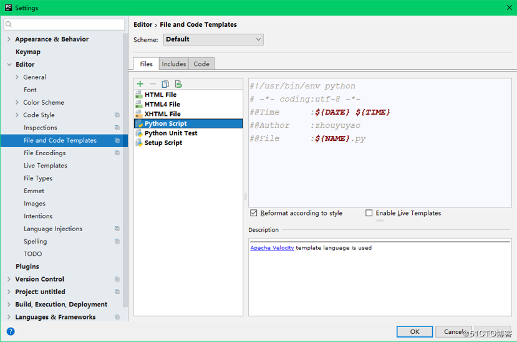Expand Build, Execution, Deployment section
The image size is (517, 342).
[x=9, y=305]
